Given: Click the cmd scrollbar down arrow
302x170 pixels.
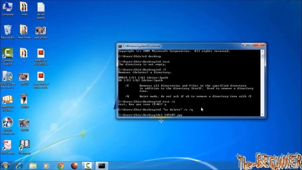Looking at the screenshot, I should point(262,115).
